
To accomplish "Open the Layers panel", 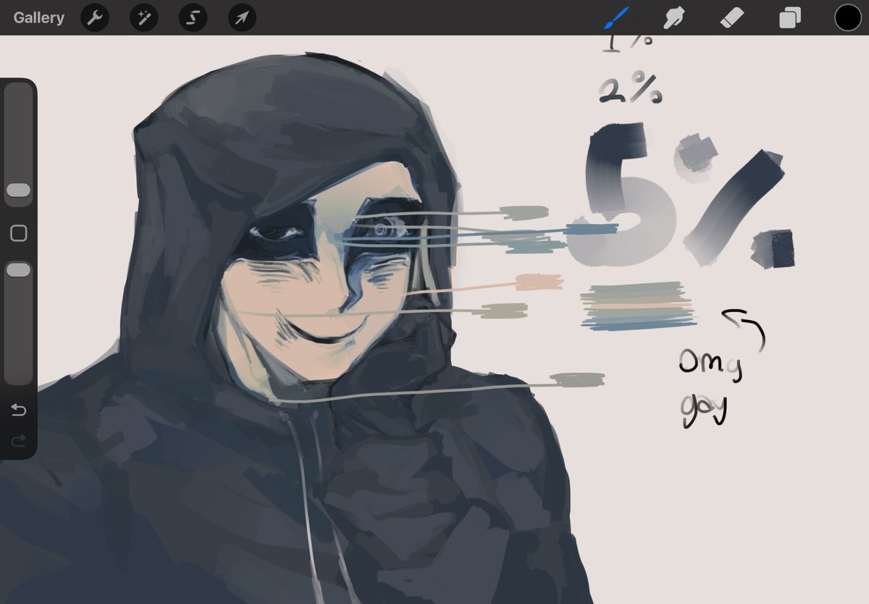I will 789,17.
